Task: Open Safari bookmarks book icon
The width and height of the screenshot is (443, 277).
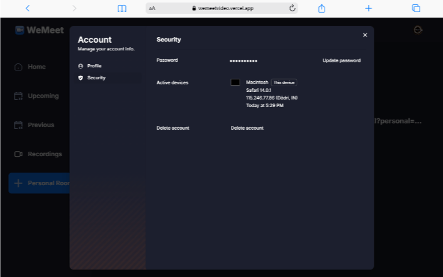Action: click(x=122, y=8)
